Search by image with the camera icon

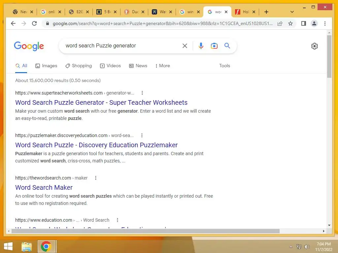point(214,45)
